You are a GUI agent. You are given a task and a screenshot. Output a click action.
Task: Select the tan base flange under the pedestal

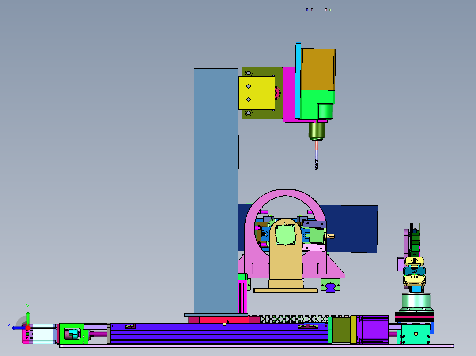pyautogui.click(x=286, y=290)
